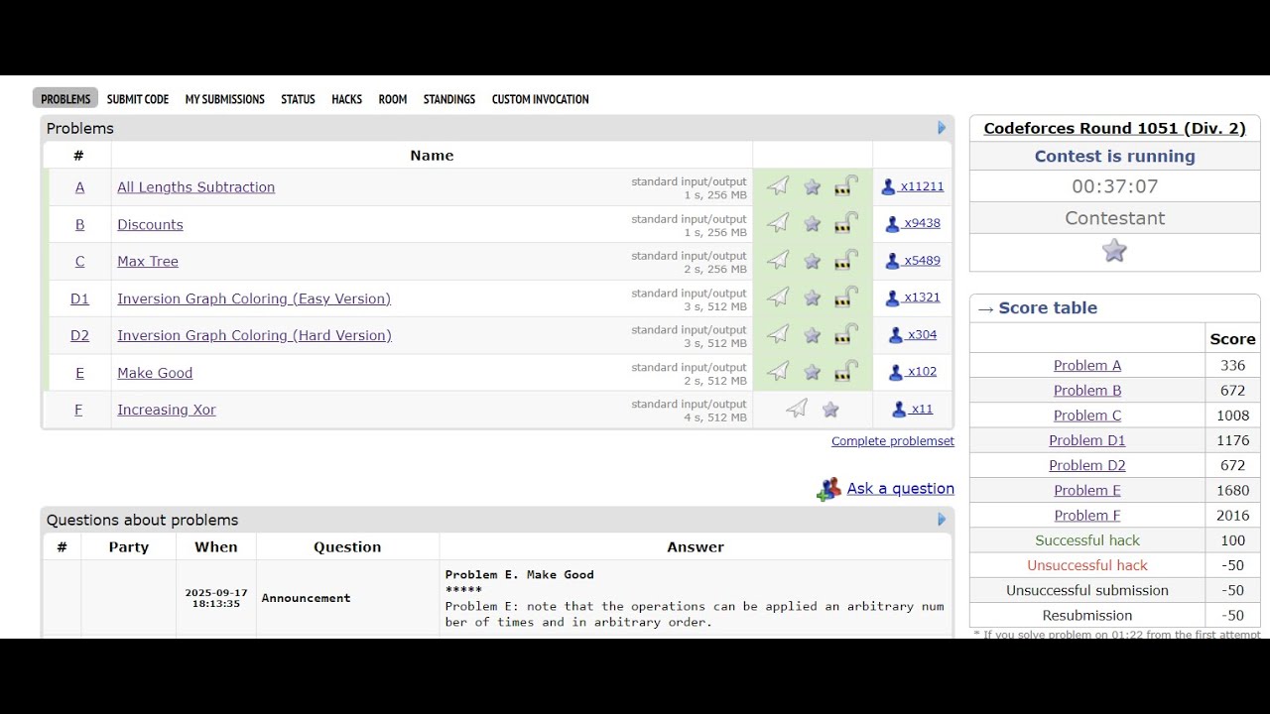Open Problem D2 in the Score table
The image size is (1270, 714).
tap(1087, 465)
